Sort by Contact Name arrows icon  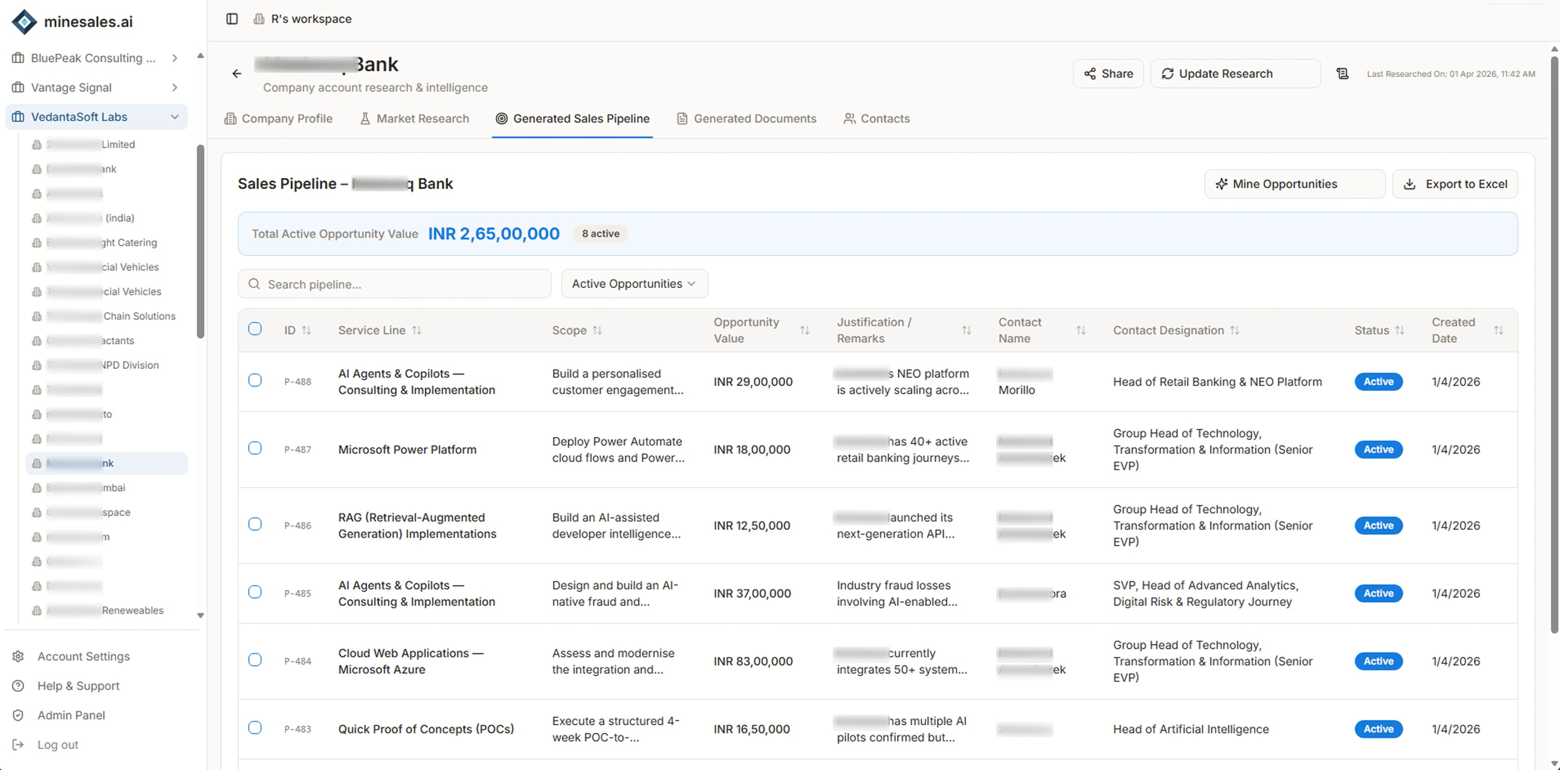pyautogui.click(x=1081, y=330)
